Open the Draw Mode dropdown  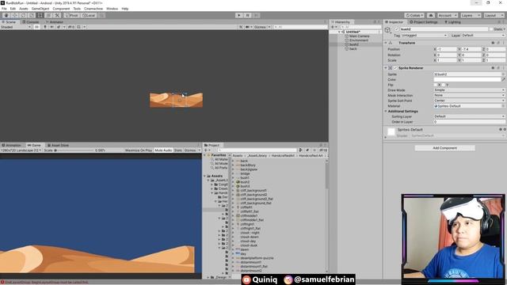tap(469, 90)
